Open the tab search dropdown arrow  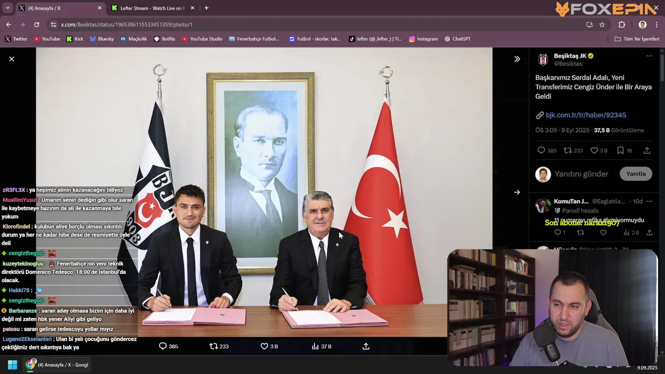coord(7,8)
